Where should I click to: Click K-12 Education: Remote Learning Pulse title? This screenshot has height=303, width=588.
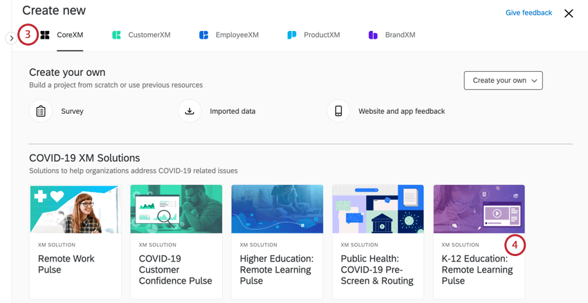(477, 270)
